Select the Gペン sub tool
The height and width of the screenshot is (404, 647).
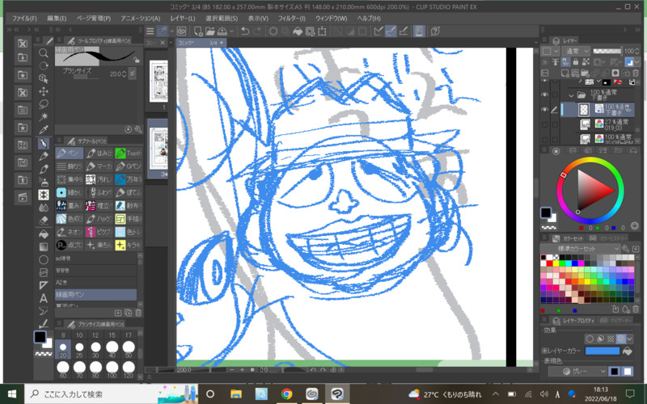[129, 166]
